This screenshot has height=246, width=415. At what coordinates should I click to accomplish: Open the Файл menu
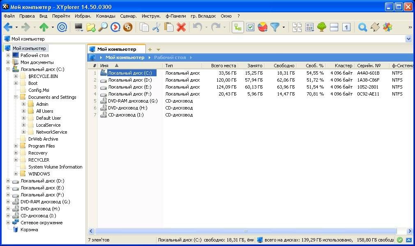tap(9, 16)
